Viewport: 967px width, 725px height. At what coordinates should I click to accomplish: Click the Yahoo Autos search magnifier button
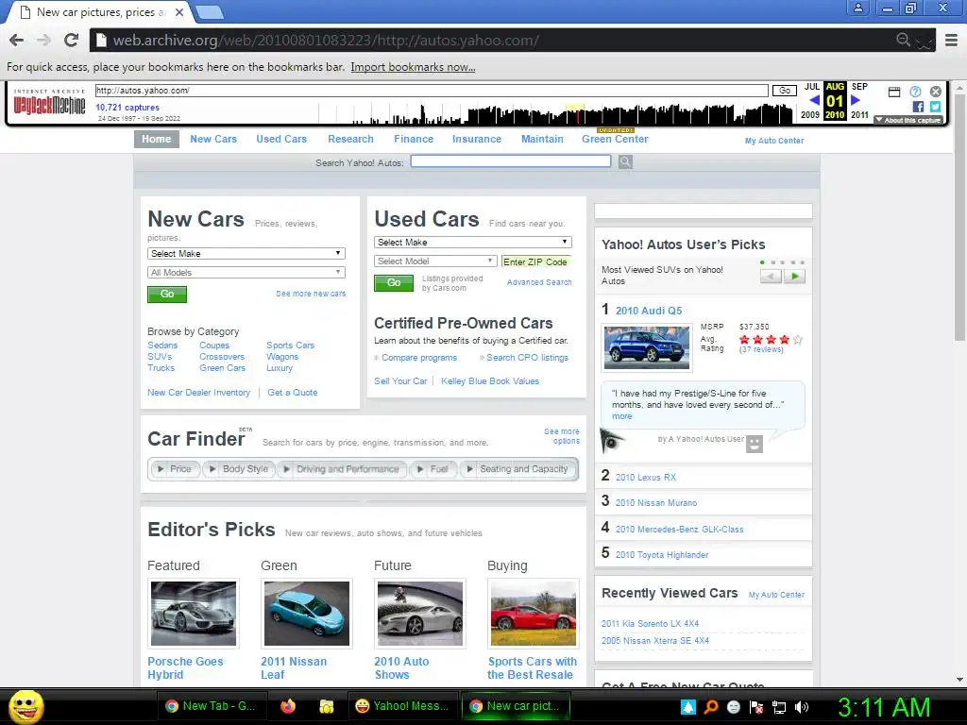tap(625, 162)
